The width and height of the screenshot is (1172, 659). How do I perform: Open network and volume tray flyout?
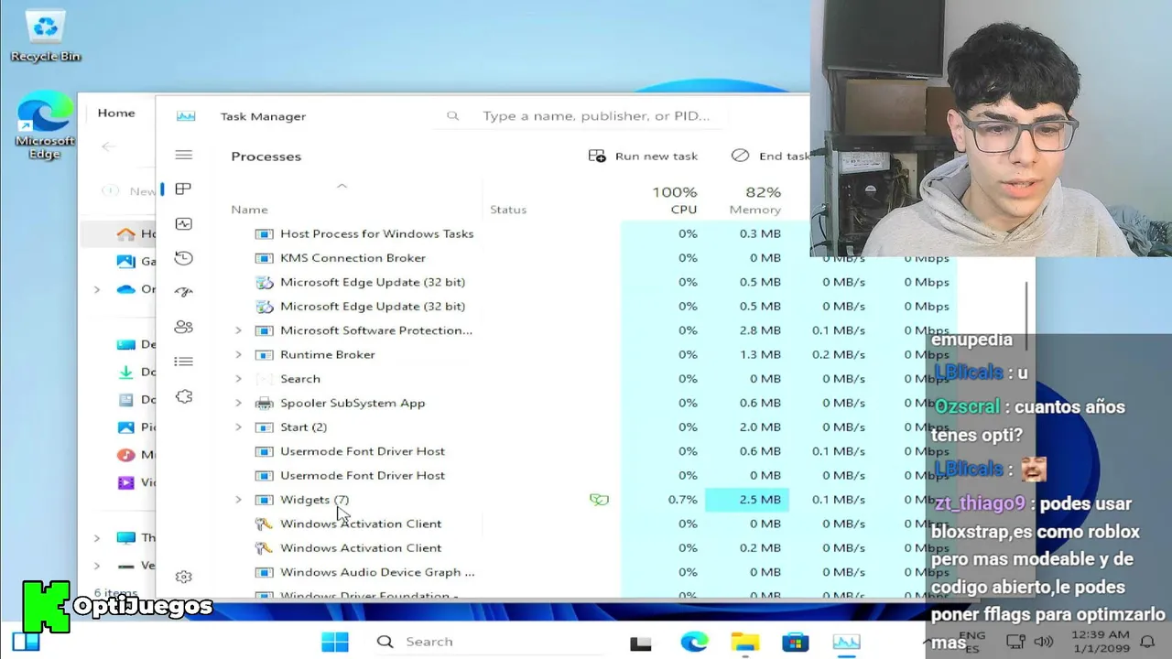1028,642
